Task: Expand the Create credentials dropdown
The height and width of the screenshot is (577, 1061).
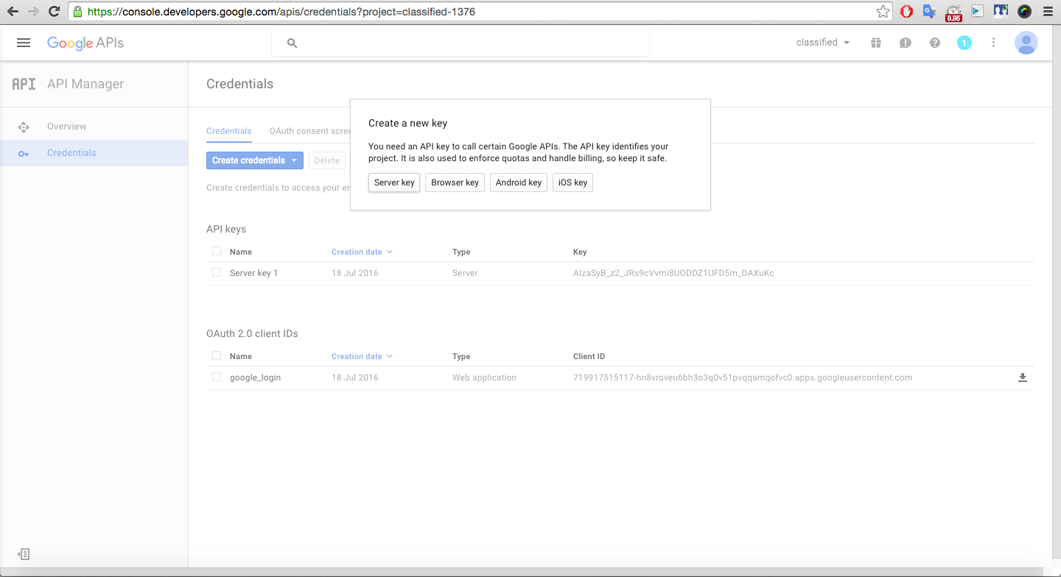Action: [x=255, y=160]
